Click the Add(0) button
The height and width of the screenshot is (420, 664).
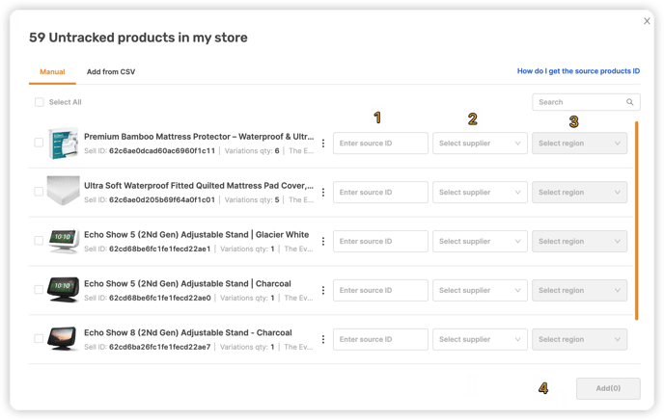coord(608,388)
